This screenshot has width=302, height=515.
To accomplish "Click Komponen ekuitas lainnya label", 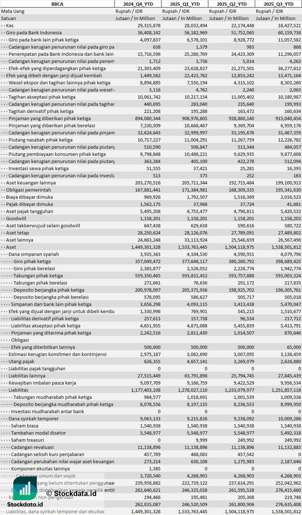I will coord(40,469).
